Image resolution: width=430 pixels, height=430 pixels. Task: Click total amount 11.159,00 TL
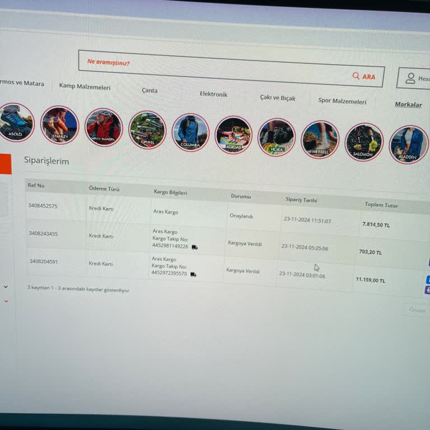pyautogui.click(x=371, y=280)
